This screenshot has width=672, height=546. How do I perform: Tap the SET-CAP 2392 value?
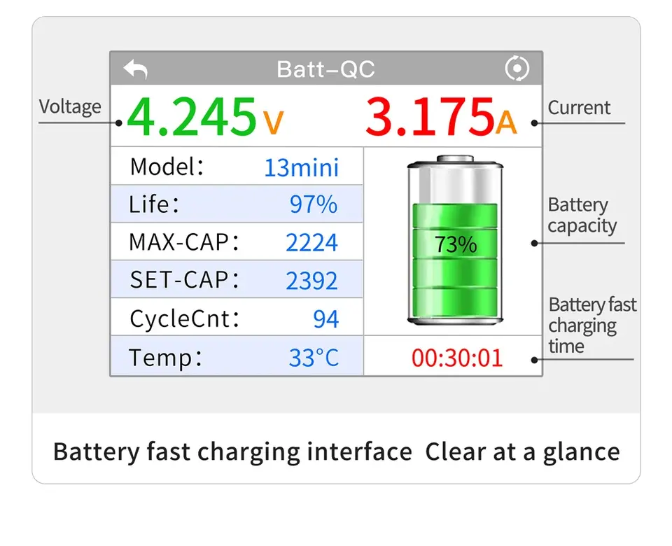311,281
